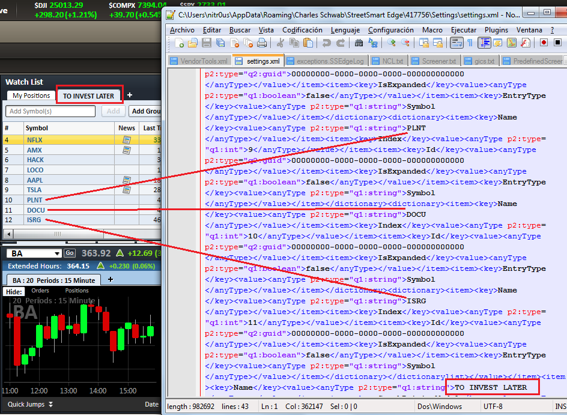Zoom in with the magnifier plus icon
Screen dimensions: 567x415
pyautogui.click(x=391, y=43)
